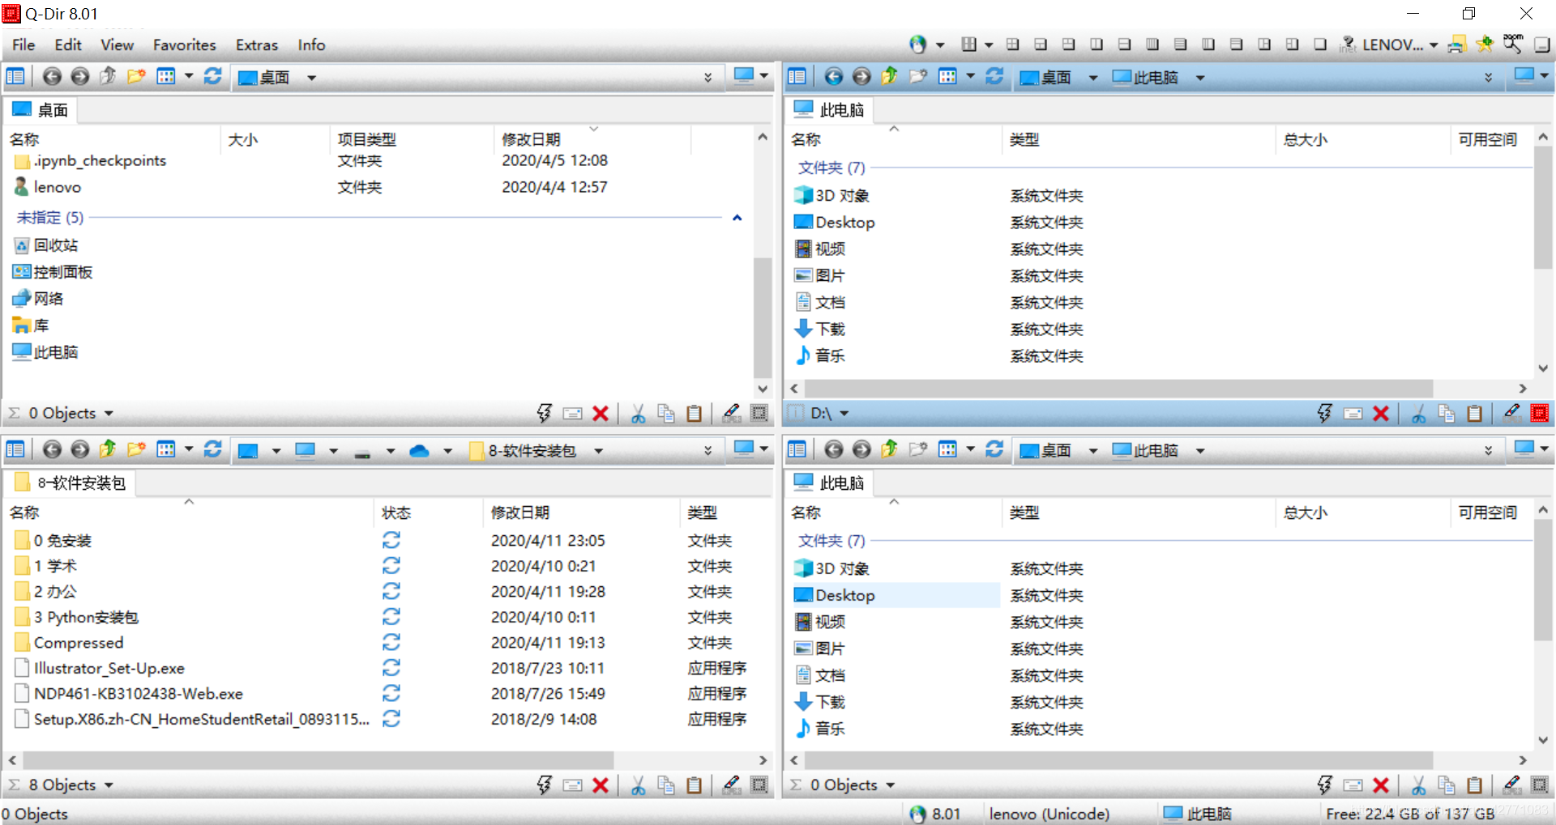Image resolution: width=1556 pixels, height=825 pixels.
Task: Click 此电脑 breadcrumb in top-right pane address bar
Action: click(1146, 77)
